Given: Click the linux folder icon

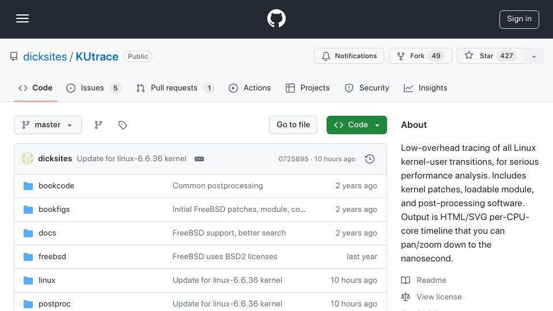Looking at the screenshot, I should [28, 280].
